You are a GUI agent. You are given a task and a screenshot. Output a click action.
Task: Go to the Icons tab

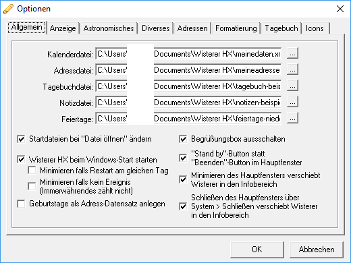pos(315,28)
